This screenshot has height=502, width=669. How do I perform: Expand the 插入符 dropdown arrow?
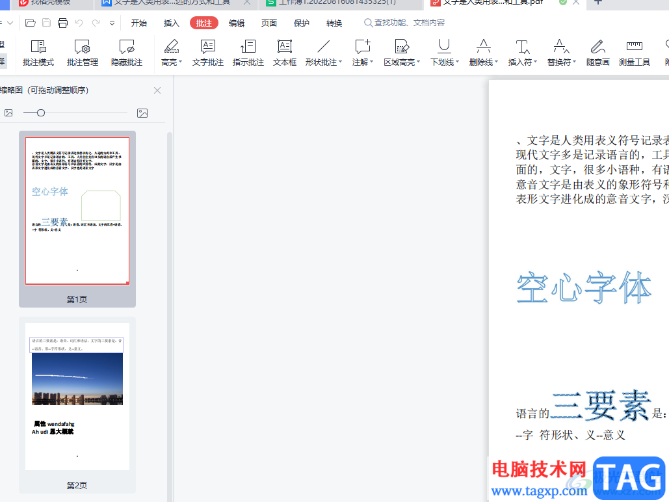[536, 62]
